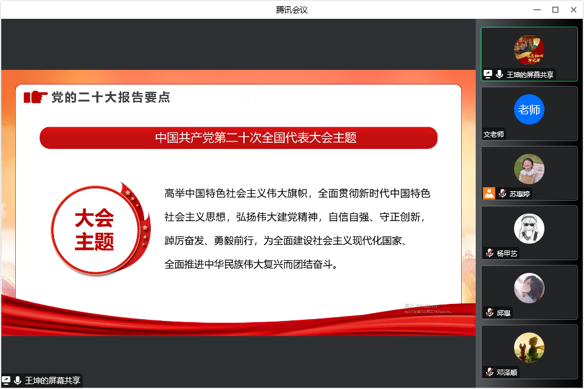This screenshot has height=389, width=584.
Task: Click the red 中国共产党第二十次全国代表大会主题 banner
Action: 238,138
